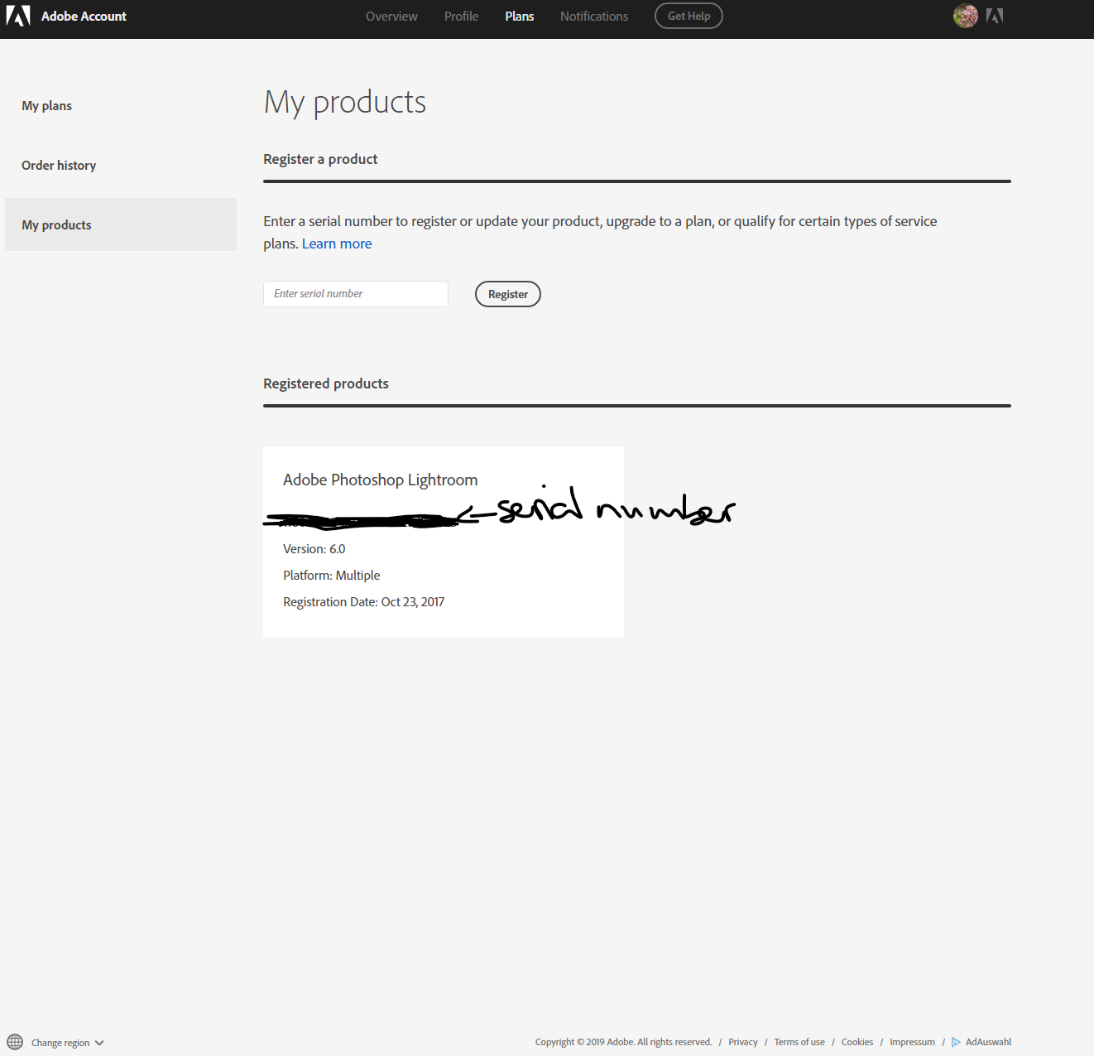The image size is (1094, 1056).
Task: Select My products in sidebar
Action: 121,224
